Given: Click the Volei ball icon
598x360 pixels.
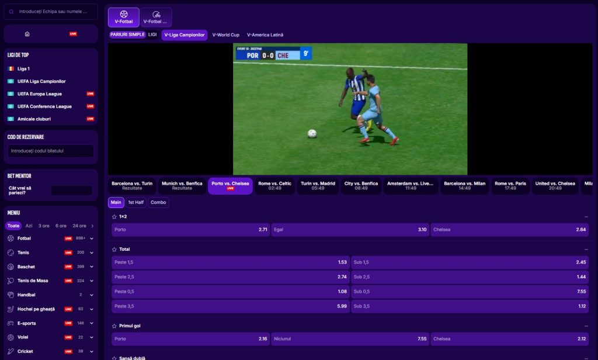Looking at the screenshot, I should pos(11,337).
